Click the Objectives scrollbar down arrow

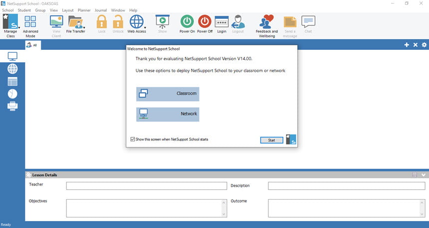[x=224, y=215]
